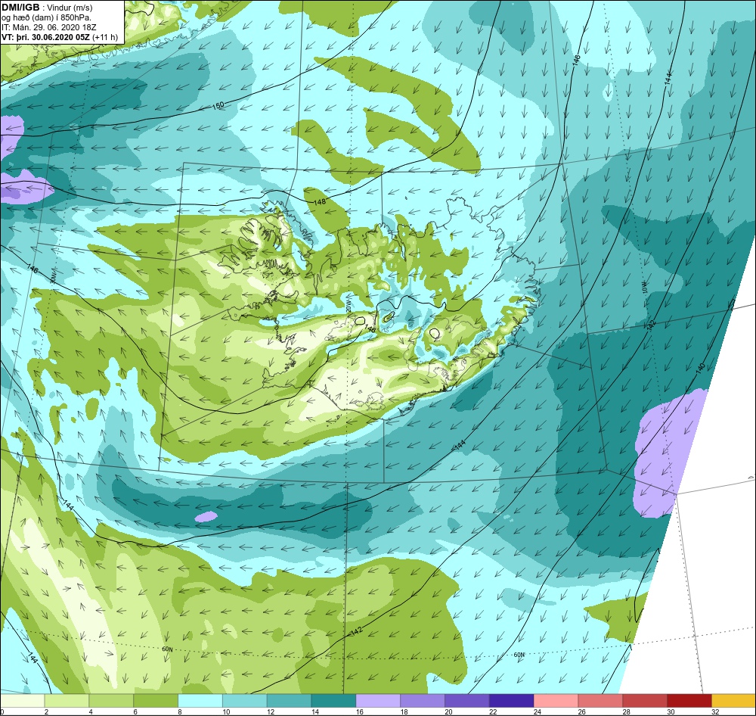Click the legend tick value 2
The width and height of the screenshot is (756, 716).
coord(46,711)
